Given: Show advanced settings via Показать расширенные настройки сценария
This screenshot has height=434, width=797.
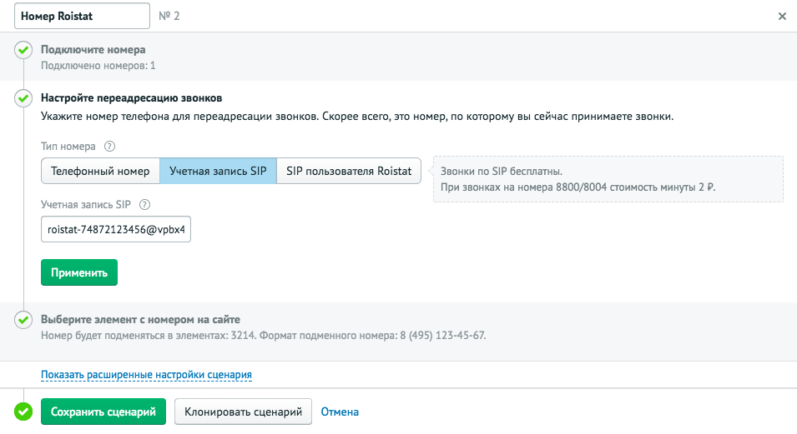Looking at the screenshot, I should 146,375.
